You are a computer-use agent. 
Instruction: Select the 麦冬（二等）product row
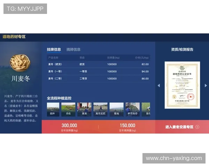pyautogui.click(x=99, y=79)
